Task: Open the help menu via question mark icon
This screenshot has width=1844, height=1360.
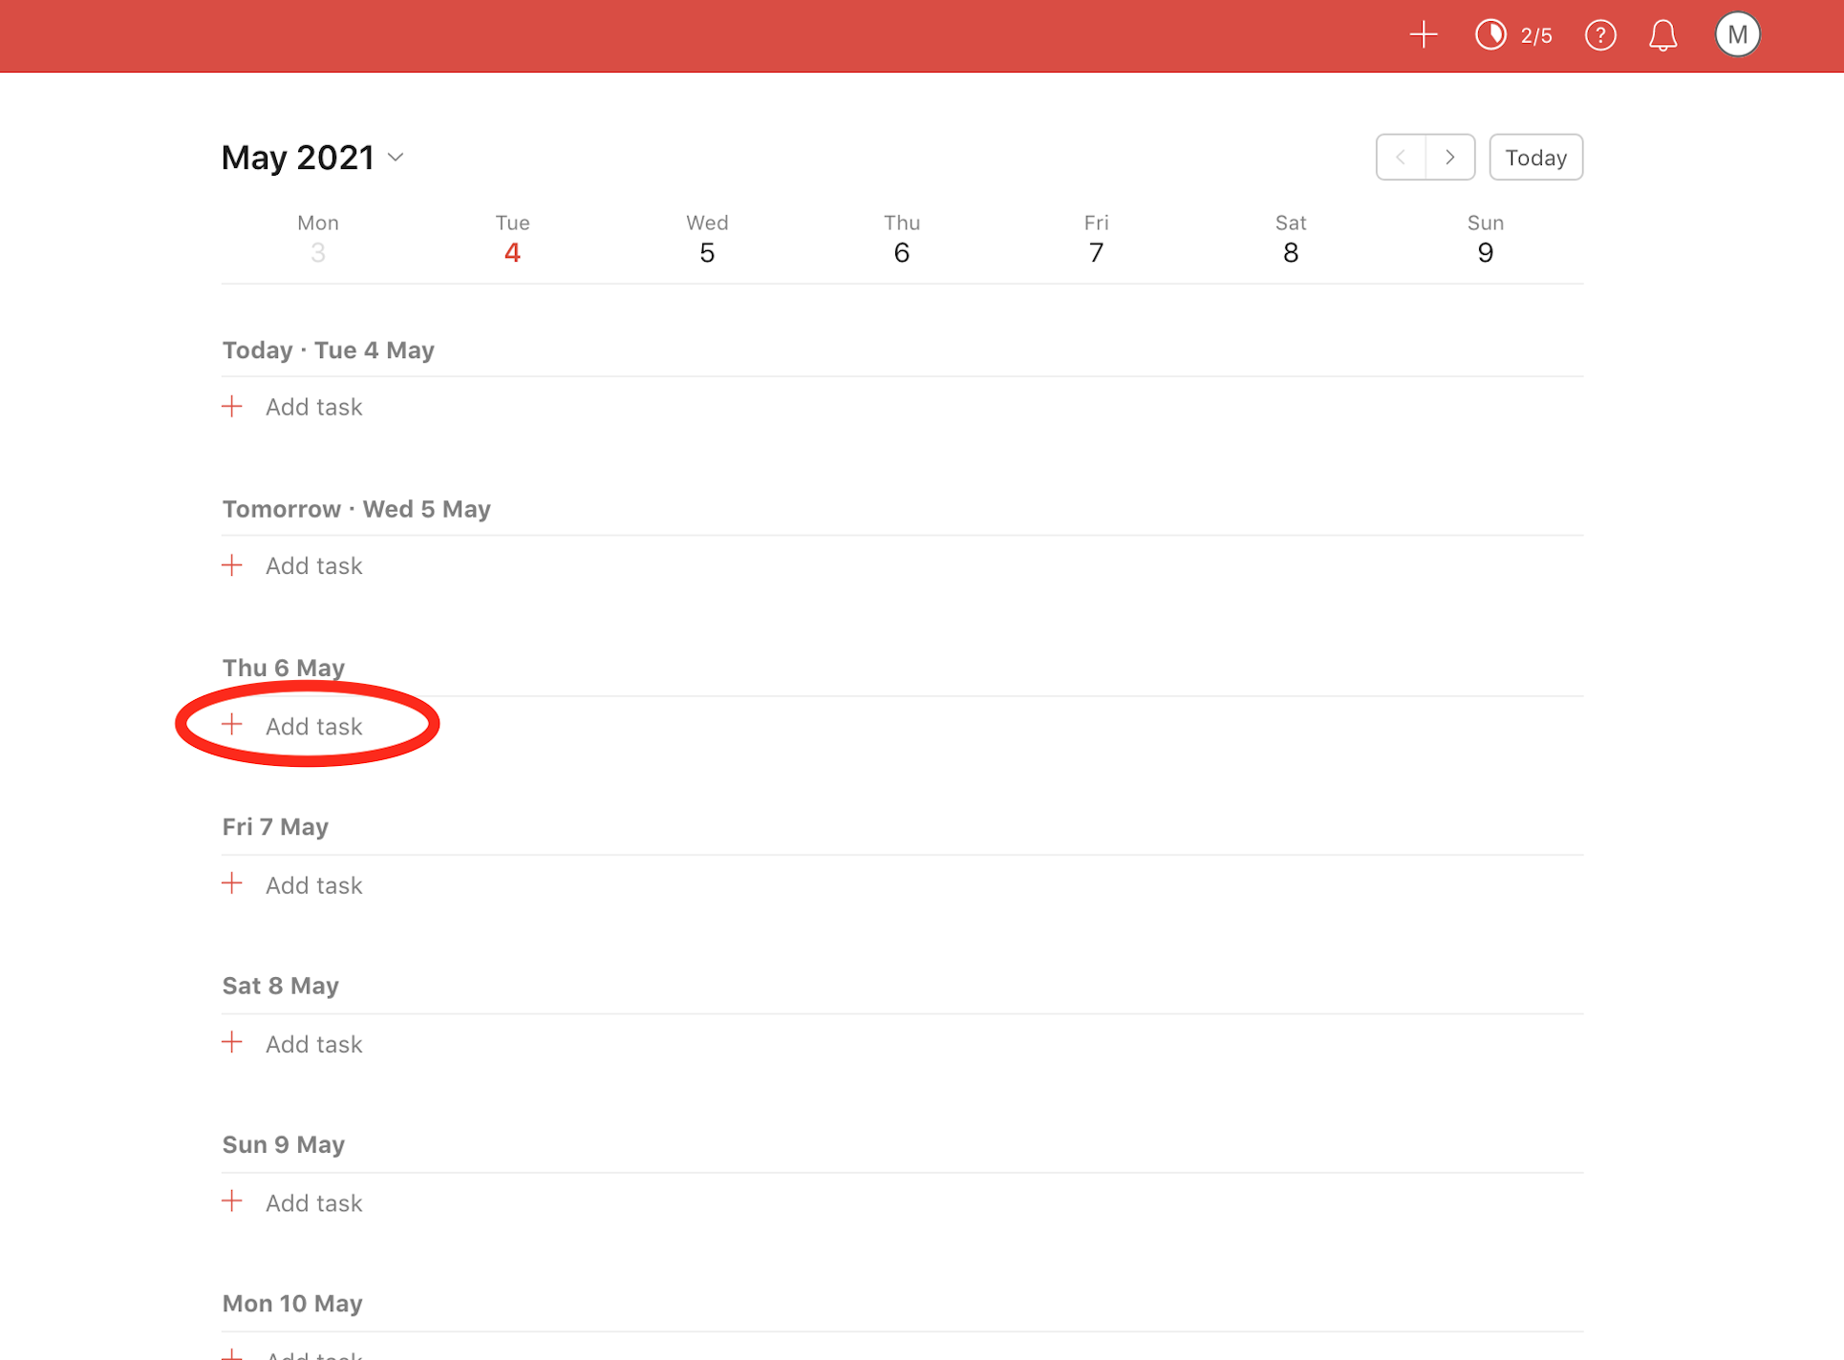Action: point(1600,34)
